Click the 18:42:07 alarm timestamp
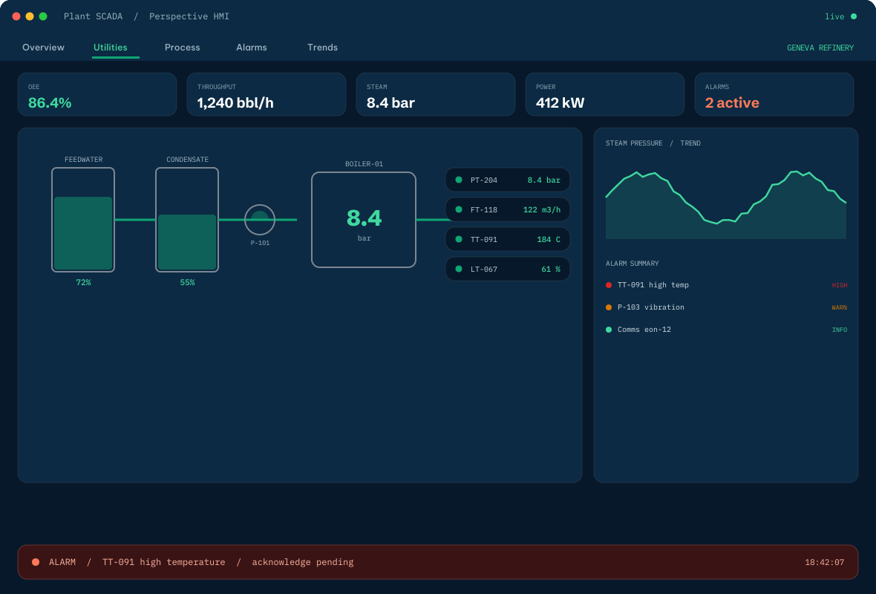The width and height of the screenshot is (876, 594). coord(825,562)
